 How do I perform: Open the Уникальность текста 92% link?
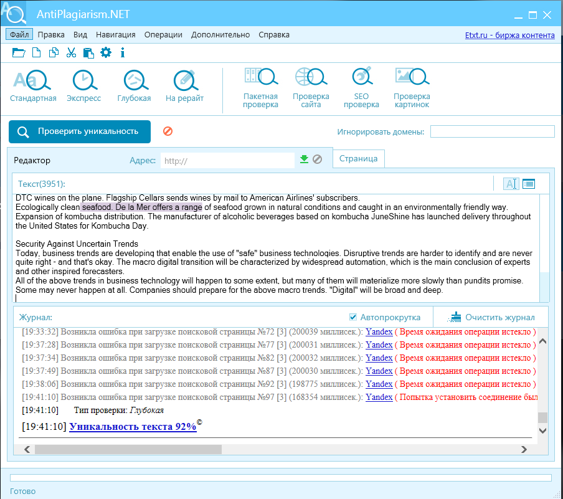click(133, 427)
